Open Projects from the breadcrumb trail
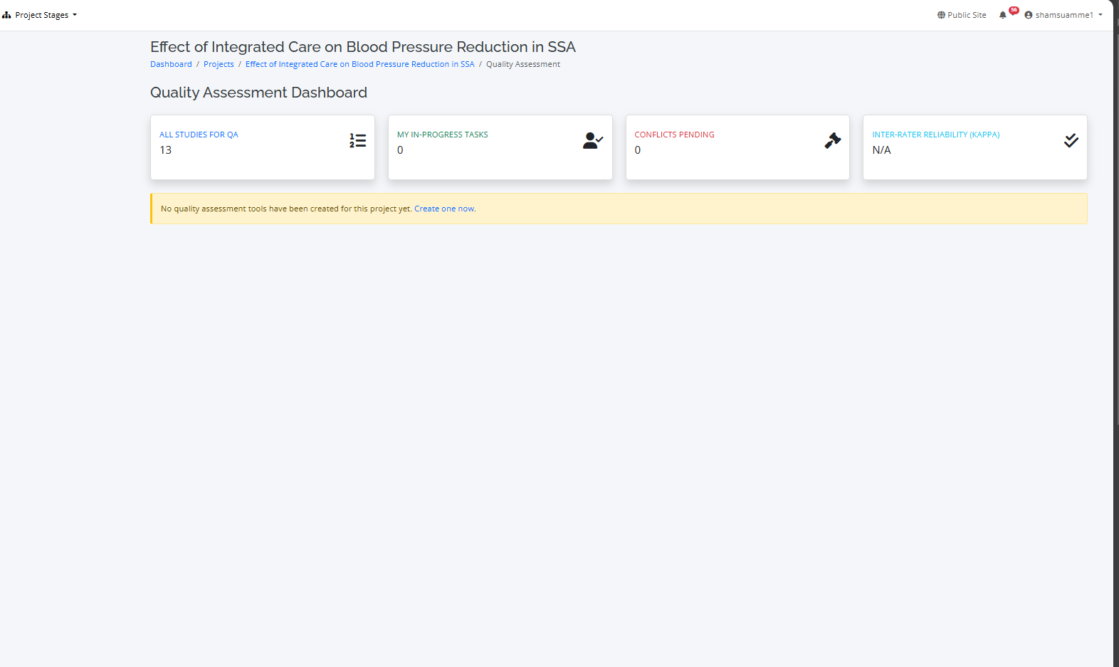Screen dimensions: 1119x667 [x=219, y=64]
